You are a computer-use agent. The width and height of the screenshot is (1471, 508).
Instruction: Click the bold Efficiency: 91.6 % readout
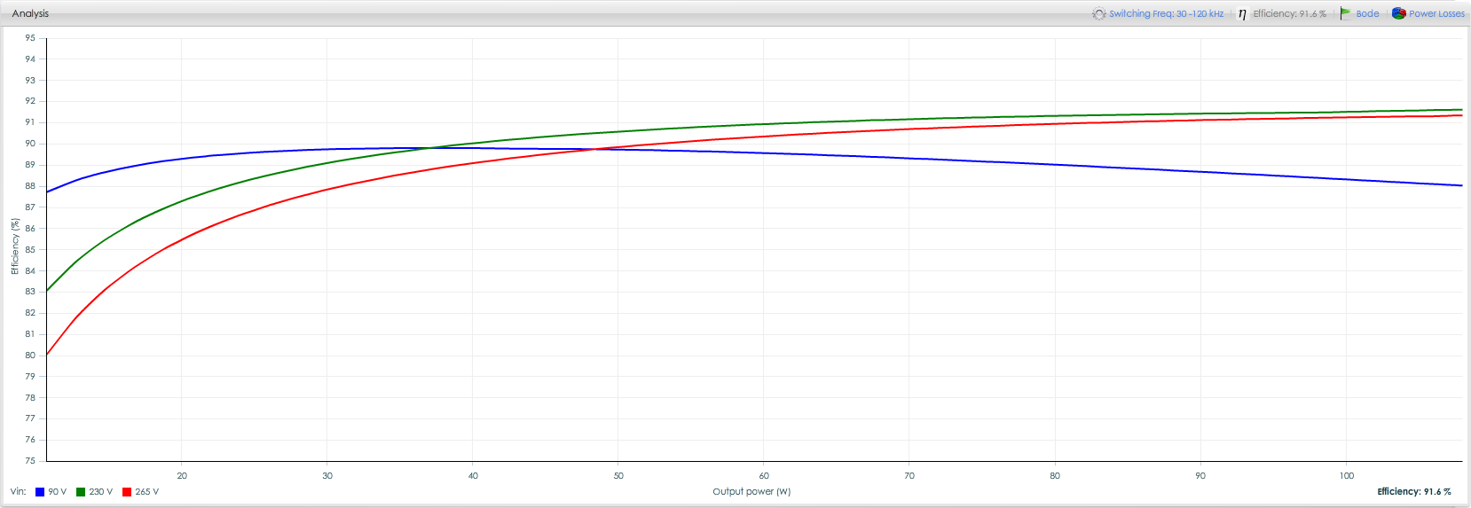[1413, 491]
